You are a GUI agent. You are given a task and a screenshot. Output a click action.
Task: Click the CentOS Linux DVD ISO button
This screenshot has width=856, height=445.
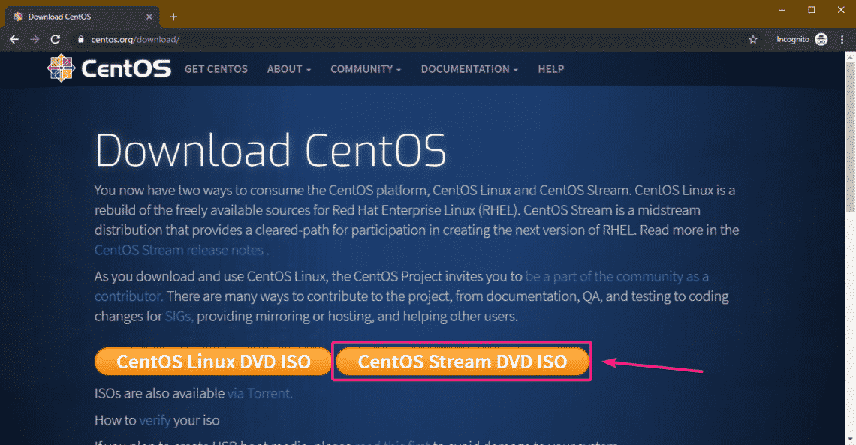coord(213,362)
